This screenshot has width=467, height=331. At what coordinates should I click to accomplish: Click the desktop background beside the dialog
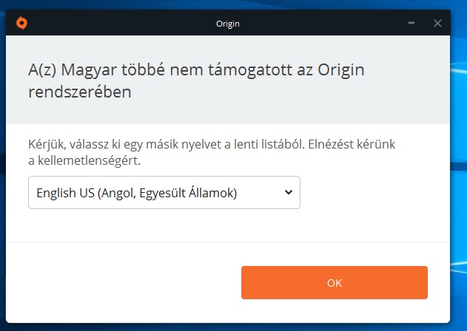pos(459,185)
